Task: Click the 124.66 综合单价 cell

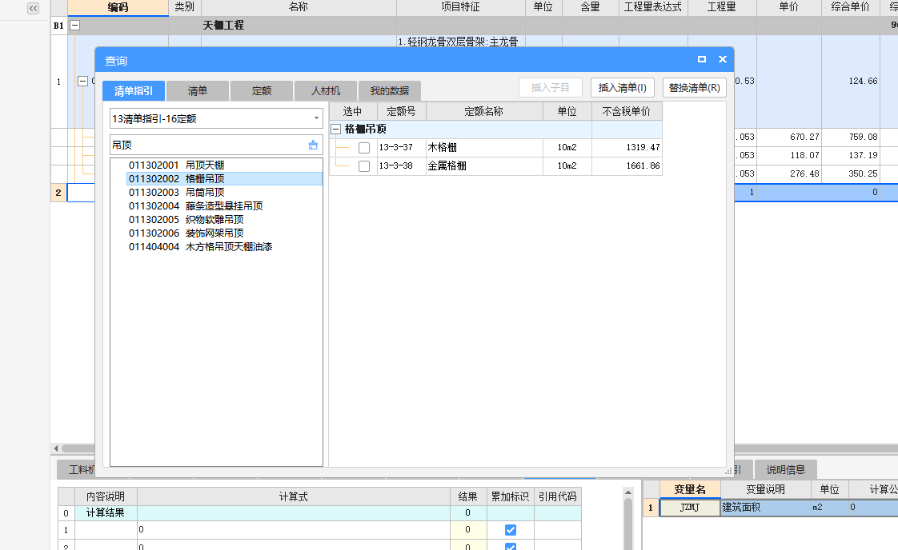Action: (851, 82)
